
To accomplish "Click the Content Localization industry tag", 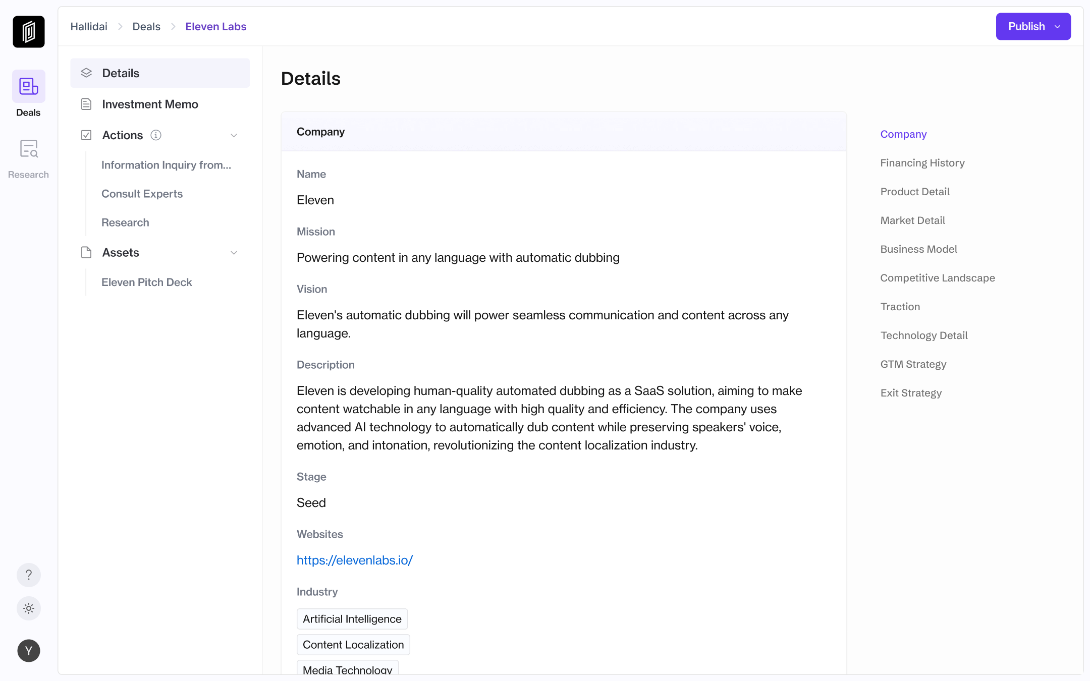I will tap(353, 645).
